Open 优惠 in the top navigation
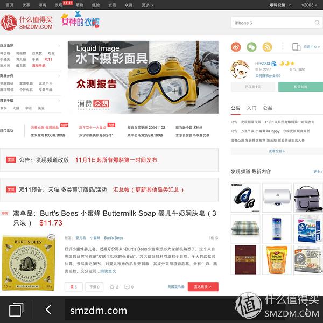Screen dimensions: 323x323 click(x=26, y=5)
